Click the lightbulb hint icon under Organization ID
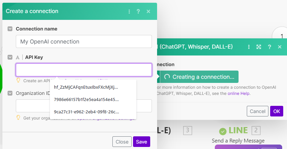 18,117
